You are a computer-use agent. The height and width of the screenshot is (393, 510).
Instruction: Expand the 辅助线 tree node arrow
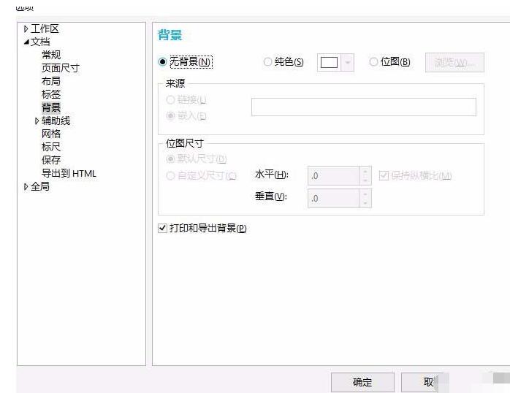37,121
